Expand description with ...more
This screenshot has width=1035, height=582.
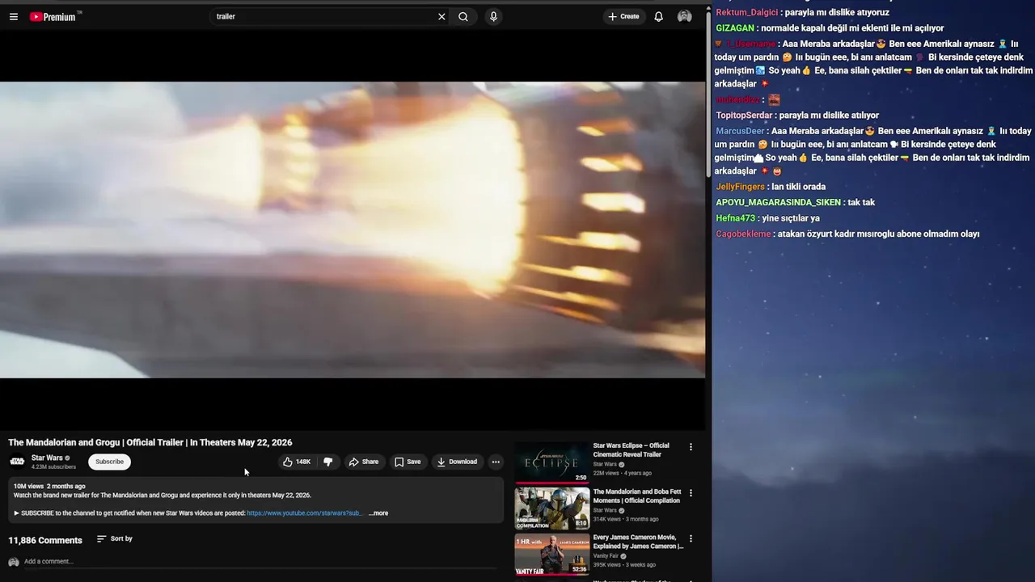pyautogui.click(x=378, y=513)
